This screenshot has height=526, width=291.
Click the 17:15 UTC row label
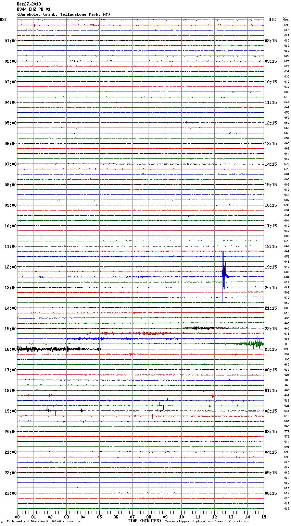click(271, 226)
